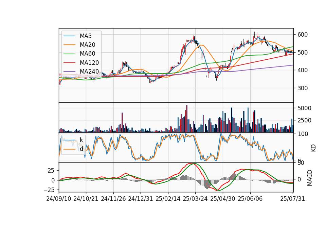Click the red MA120 legend line sample

pyautogui.click(x=69, y=63)
